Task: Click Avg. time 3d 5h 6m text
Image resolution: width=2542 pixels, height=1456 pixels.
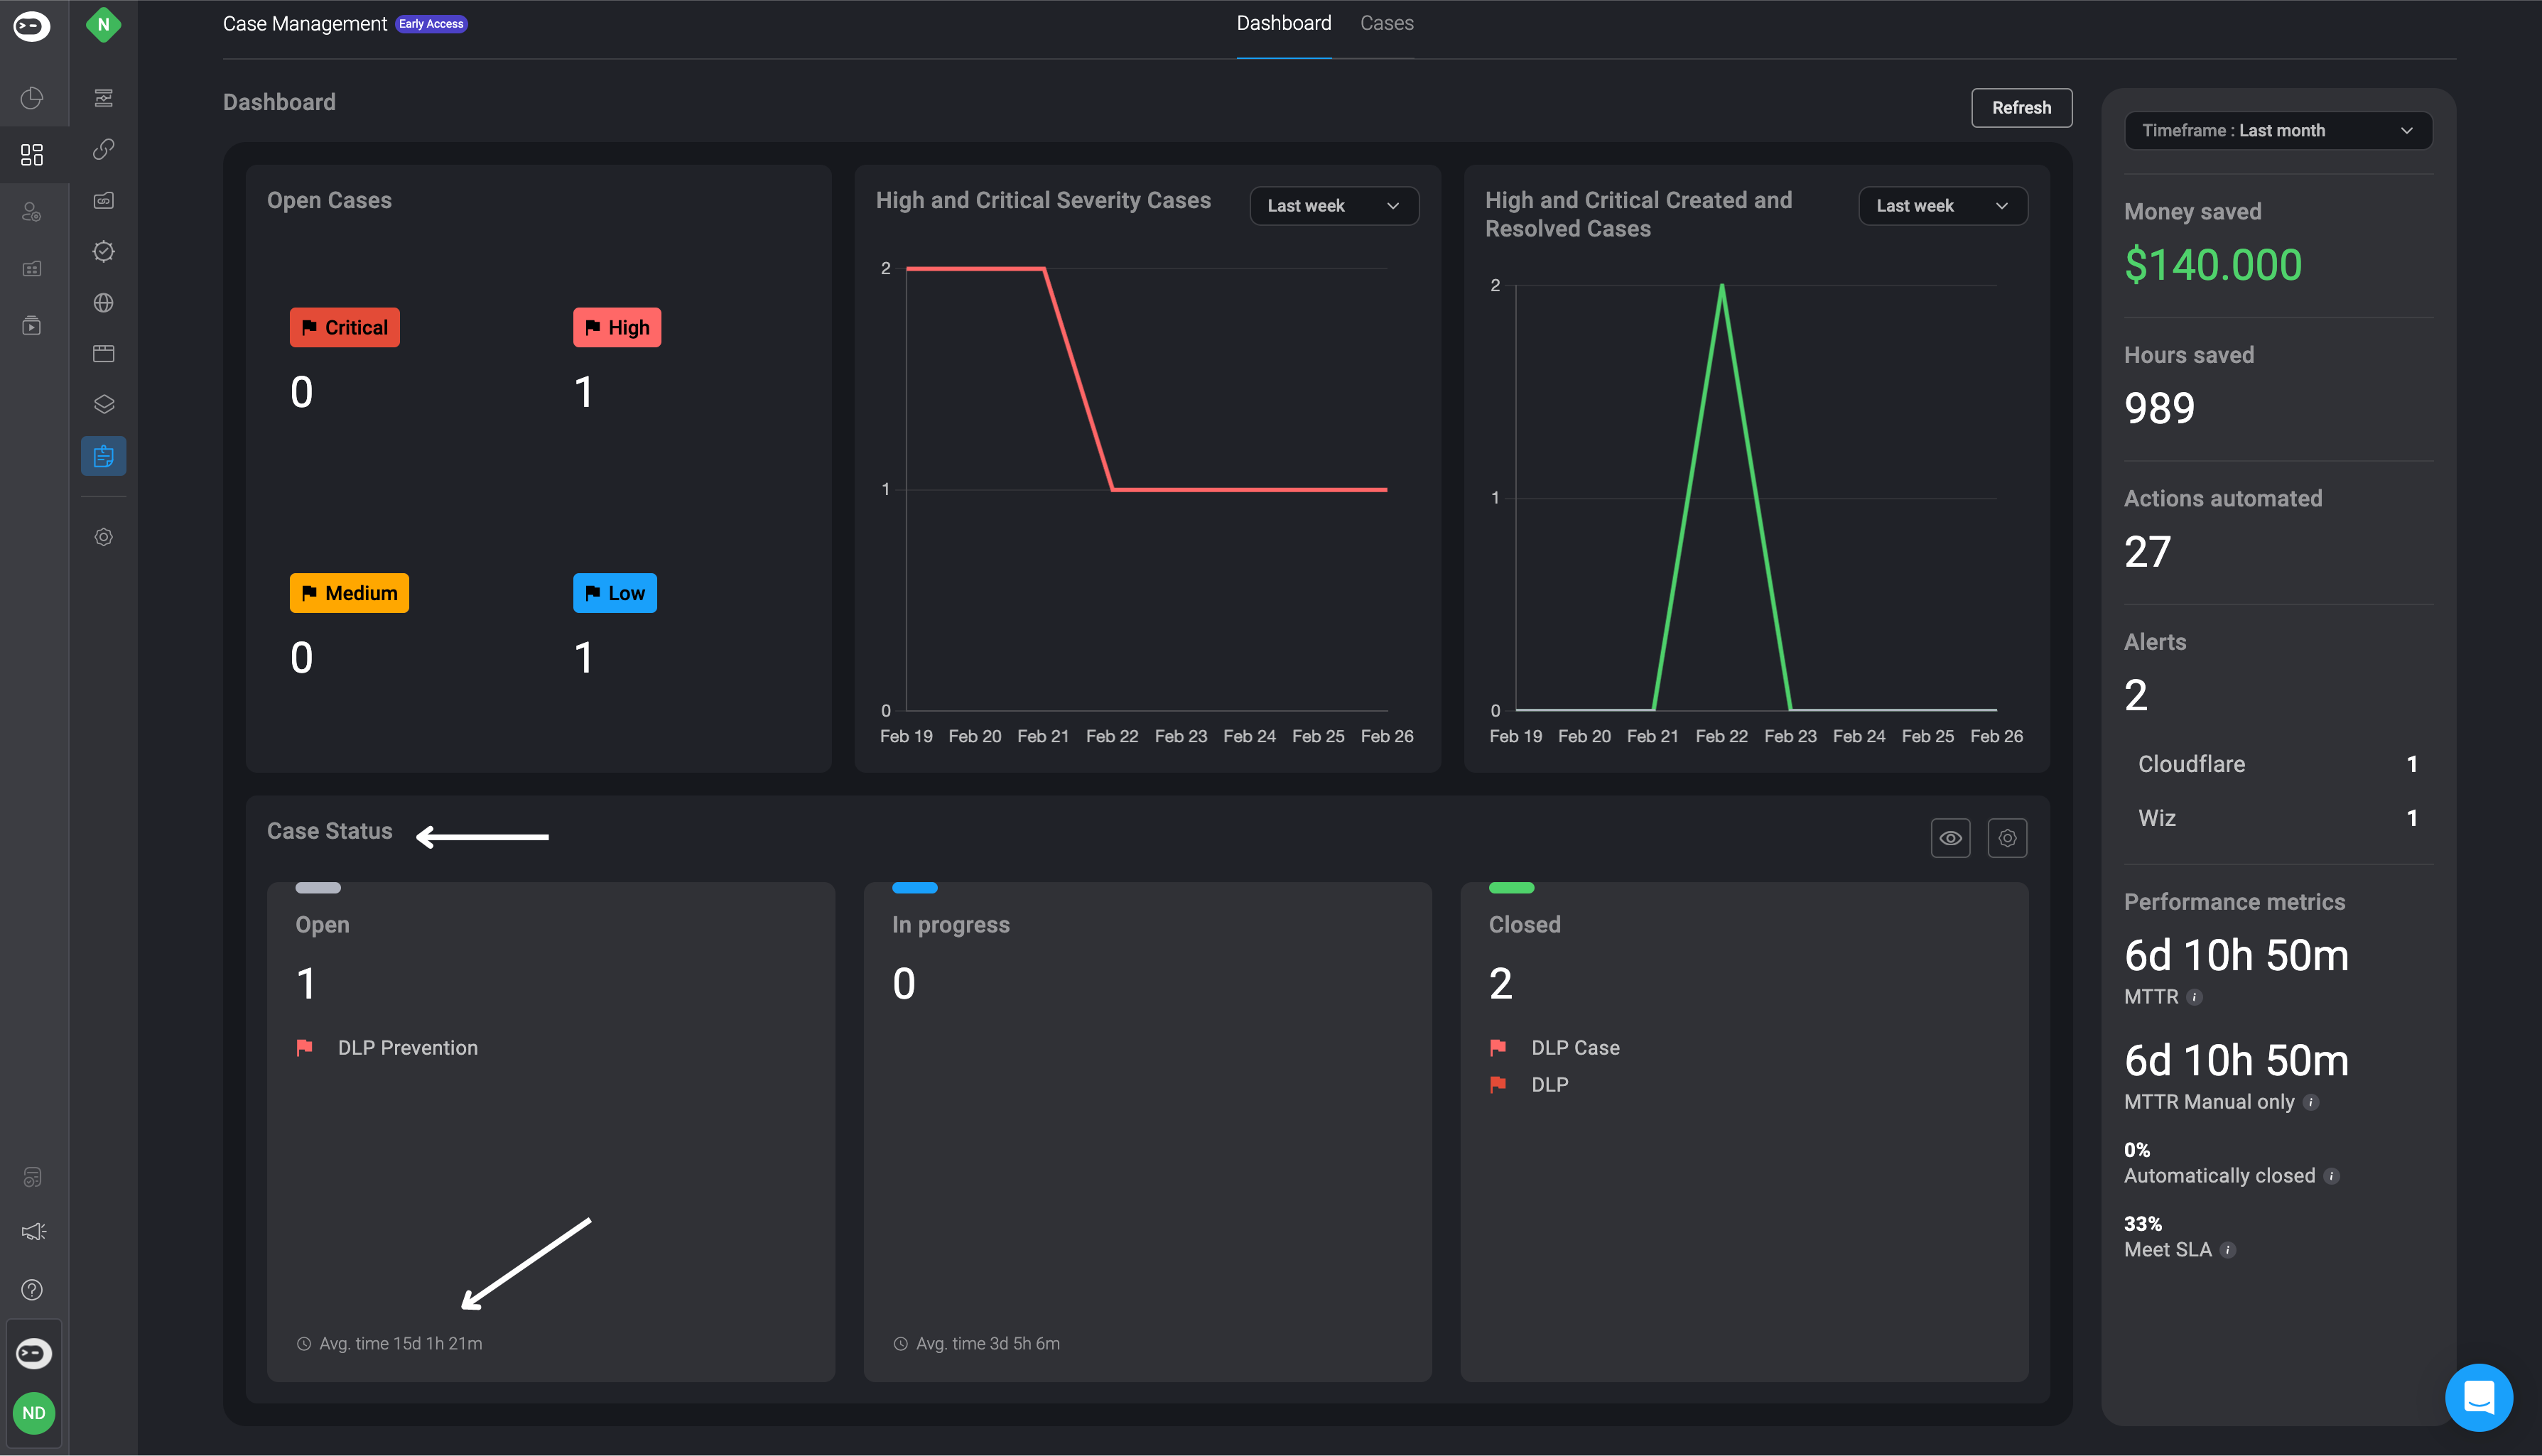Action: point(987,1344)
